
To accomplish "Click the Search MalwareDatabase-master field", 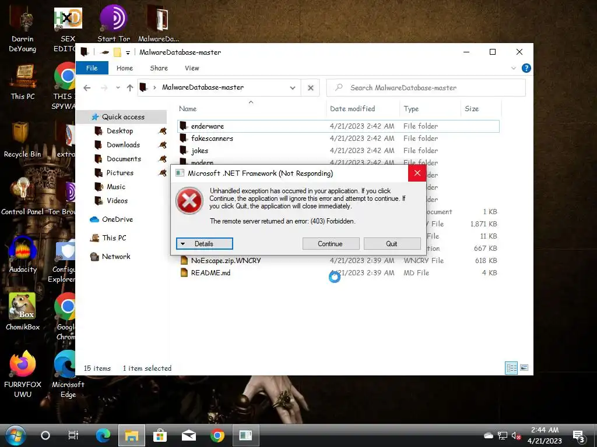I will [x=426, y=88].
